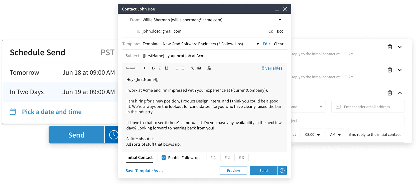Screen dimensions: 418x186
Task: Select In Two Days Jun 19 option
Action: pyautogui.click(x=60, y=92)
